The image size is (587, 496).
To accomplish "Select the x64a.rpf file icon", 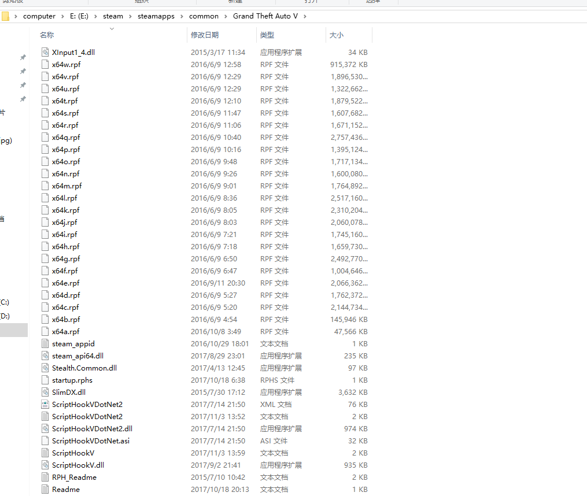I will pyautogui.click(x=45, y=331).
